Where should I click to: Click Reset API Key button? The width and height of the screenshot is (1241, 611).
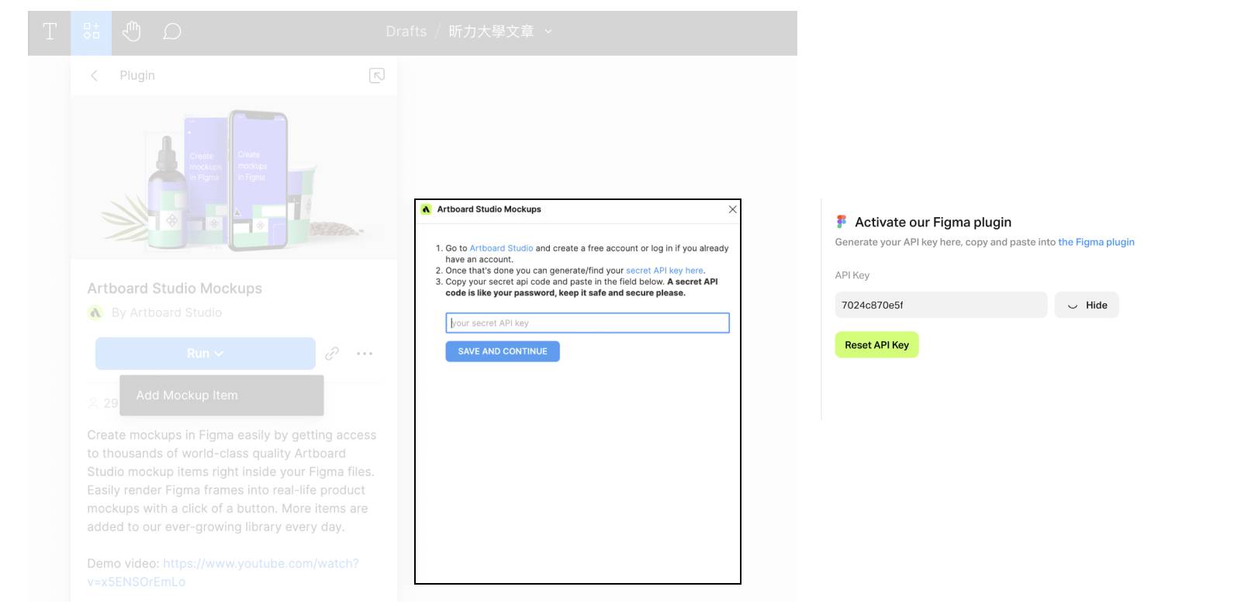[x=876, y=345]
